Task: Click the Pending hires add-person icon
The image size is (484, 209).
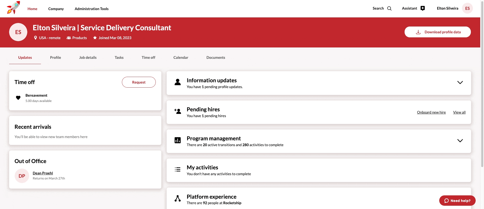Action: pyautogui.click(x=178, y=111)
